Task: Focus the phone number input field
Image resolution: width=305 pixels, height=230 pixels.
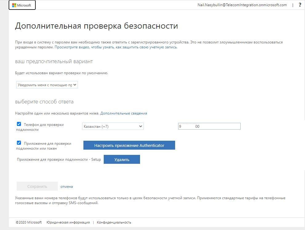Action: pyautogui.click(x=209, y=126)
